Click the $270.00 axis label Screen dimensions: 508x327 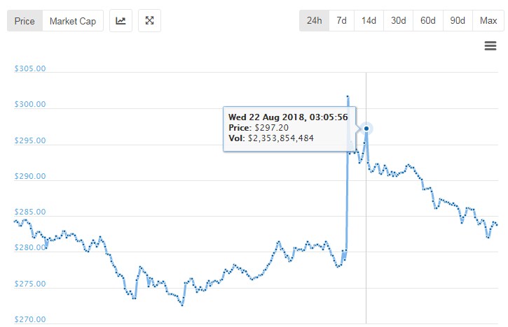tap(30, 319)
